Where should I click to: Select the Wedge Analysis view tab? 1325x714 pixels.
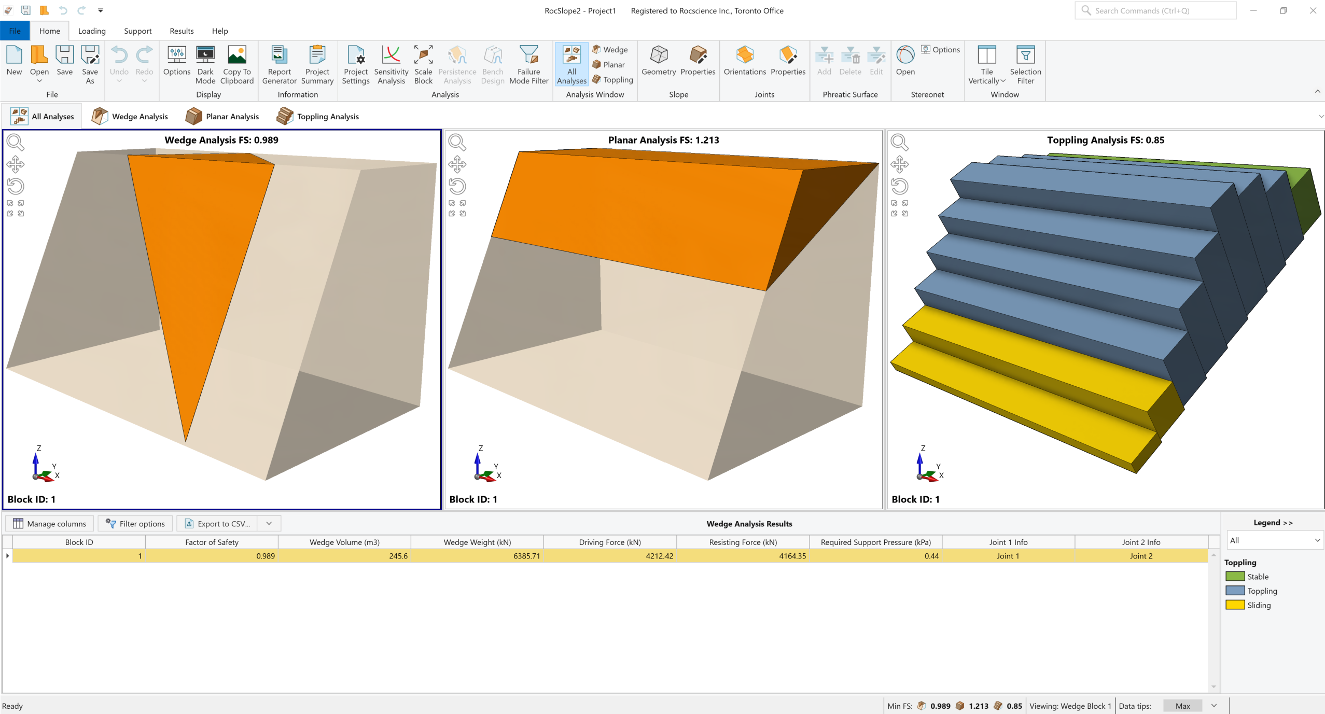130,116
